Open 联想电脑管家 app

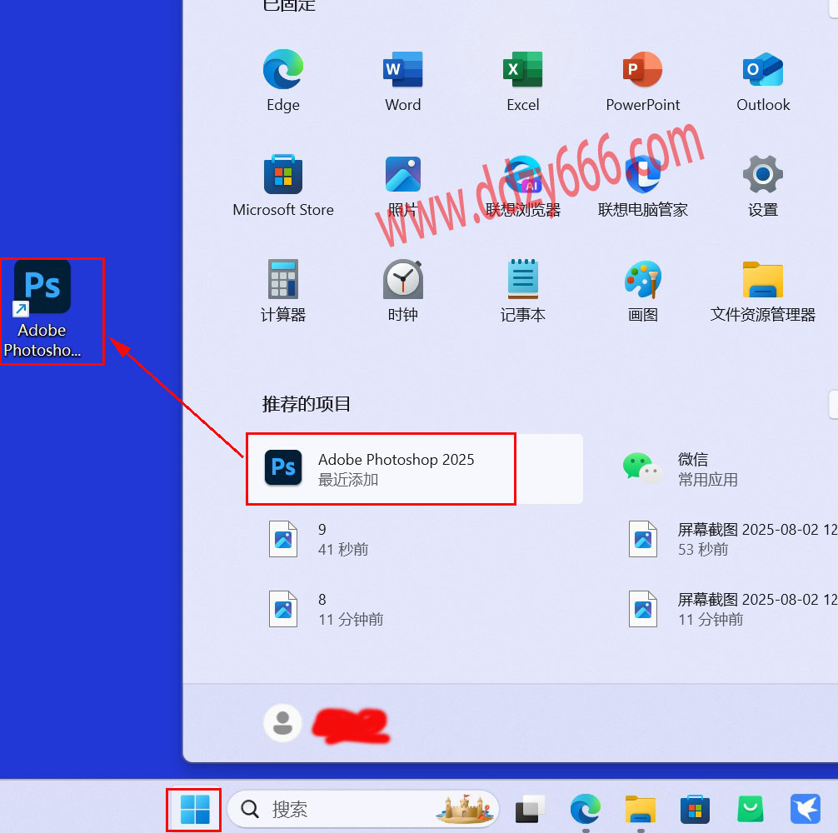pyautogui.click(x=642, y=186)
